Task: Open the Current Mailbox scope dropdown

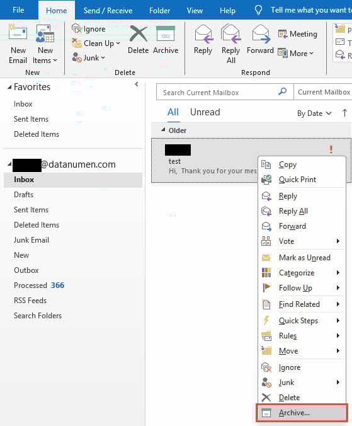Action: (323, 92)
